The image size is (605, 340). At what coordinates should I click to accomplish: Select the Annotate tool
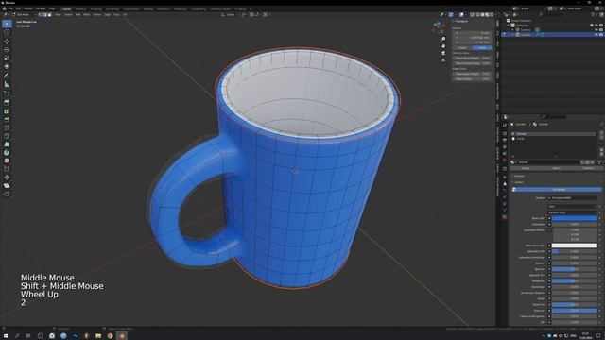(x=7, y=76)
